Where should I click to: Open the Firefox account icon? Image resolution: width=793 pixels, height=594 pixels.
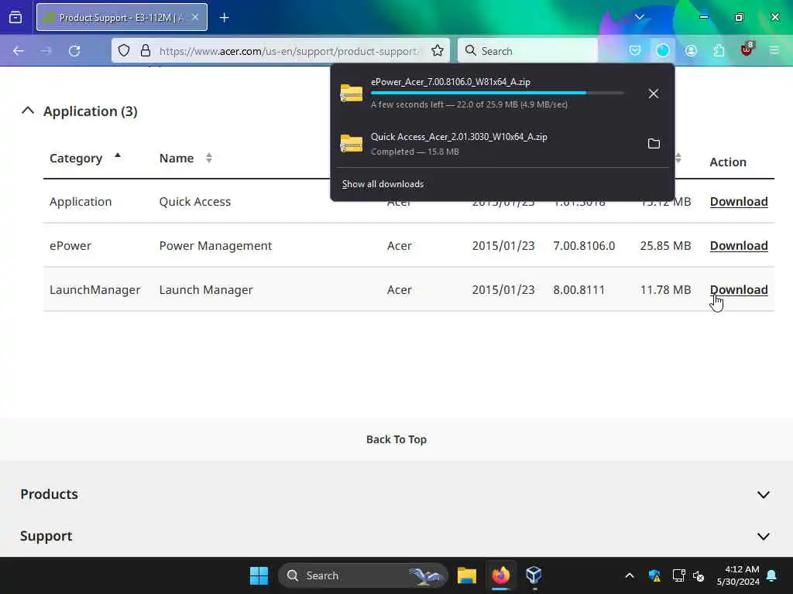coord(691,50)
